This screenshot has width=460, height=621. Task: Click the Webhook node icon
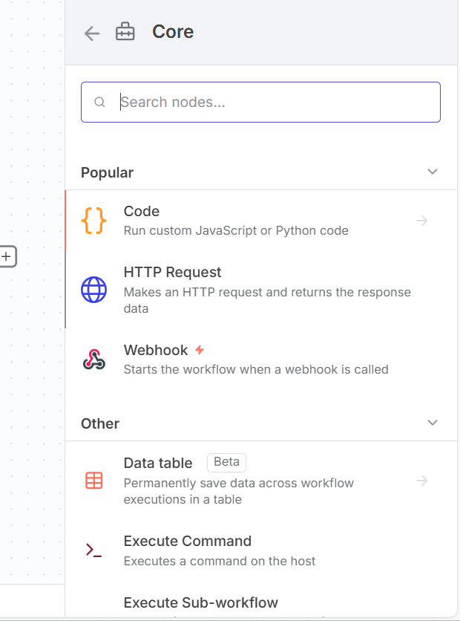click(x=94, y=360)
